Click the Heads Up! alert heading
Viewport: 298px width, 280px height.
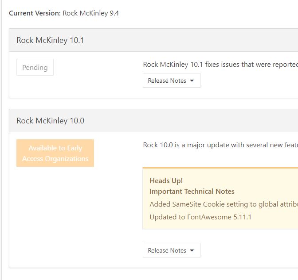pos(166,180)
